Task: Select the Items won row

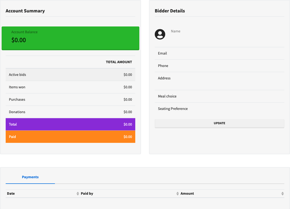Action: 70,87
